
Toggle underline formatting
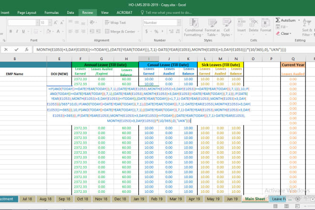click(x=23, y=31)
